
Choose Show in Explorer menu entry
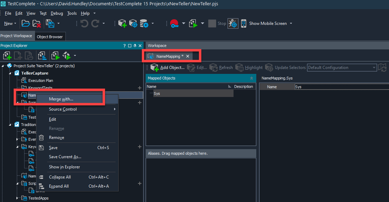pyautogui.click(x=64, y=167)
